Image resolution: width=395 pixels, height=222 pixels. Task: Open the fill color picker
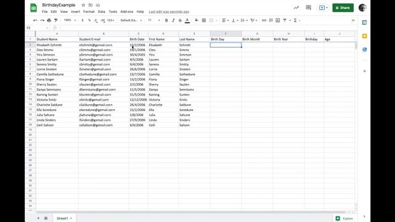pos(196,20)
